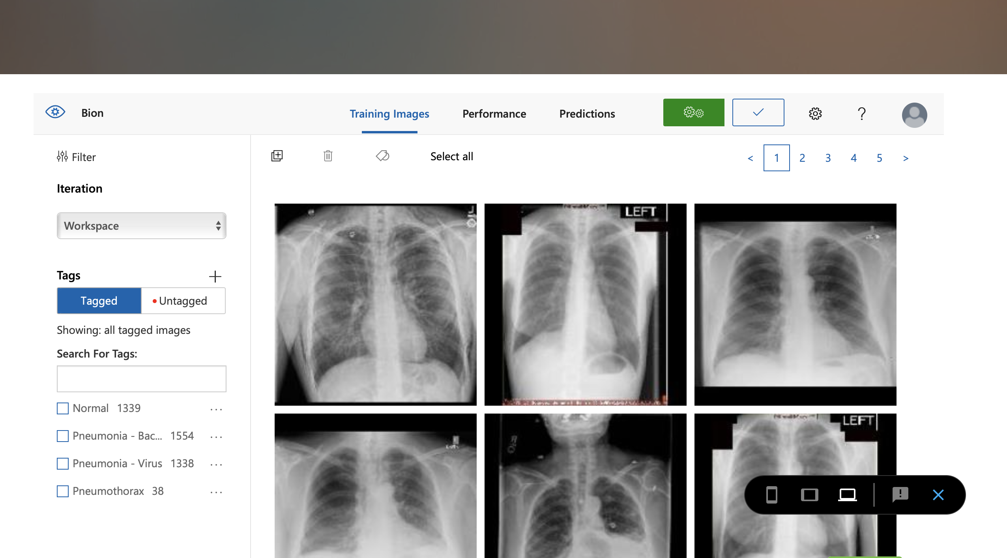Screen dimensions: 1007x558
Task: Enable the Pneumothorax tag checkbox
Action: [x=63, y=491]
